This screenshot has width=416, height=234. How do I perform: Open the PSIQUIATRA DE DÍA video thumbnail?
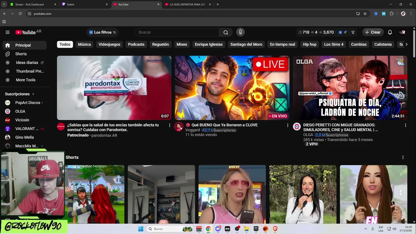(x=350, y=88)
